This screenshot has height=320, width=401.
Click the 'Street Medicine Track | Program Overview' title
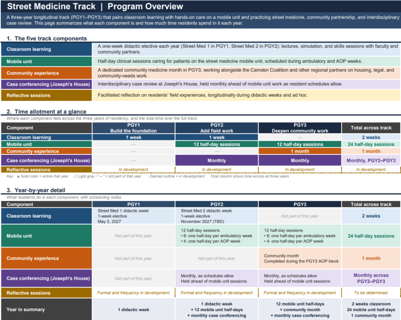[95, 7]
